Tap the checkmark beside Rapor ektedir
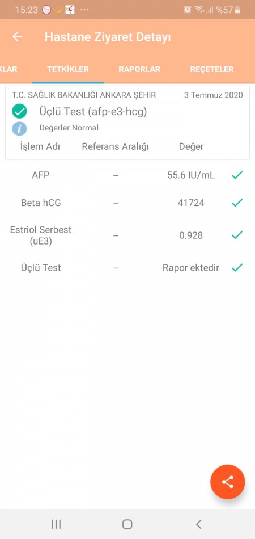Screen dimensions: 255x539 tap(237, 267)
